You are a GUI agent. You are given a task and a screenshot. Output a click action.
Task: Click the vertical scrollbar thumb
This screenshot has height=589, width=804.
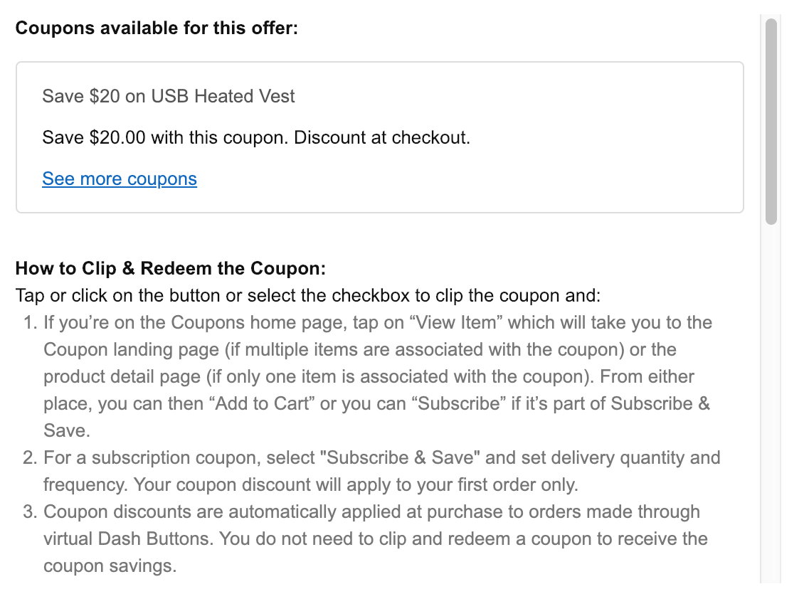(x=771, y=121)
